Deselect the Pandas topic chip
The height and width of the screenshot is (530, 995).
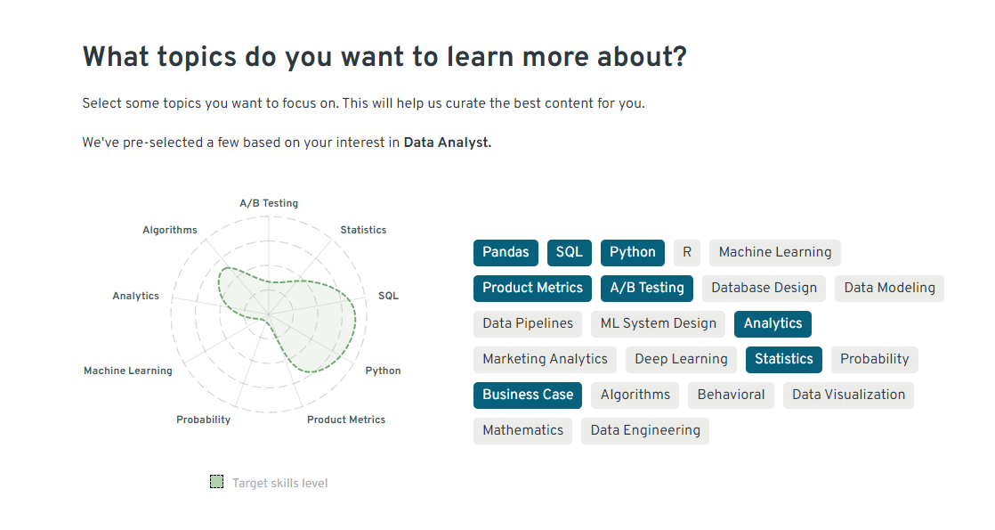pos(506,252)
